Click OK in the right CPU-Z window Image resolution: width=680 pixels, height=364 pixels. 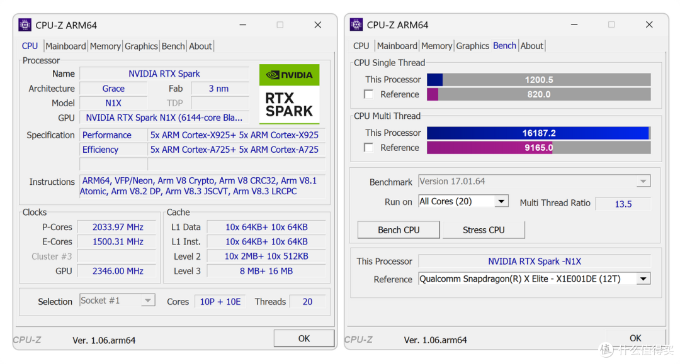click(635, 338)
